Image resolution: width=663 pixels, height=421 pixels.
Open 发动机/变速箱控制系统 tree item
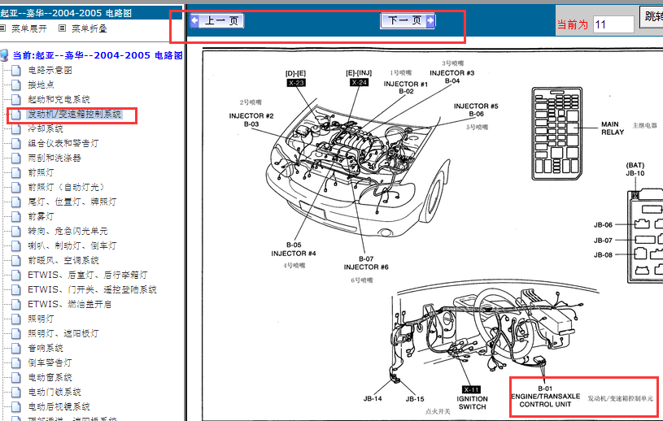click(74, 114)
